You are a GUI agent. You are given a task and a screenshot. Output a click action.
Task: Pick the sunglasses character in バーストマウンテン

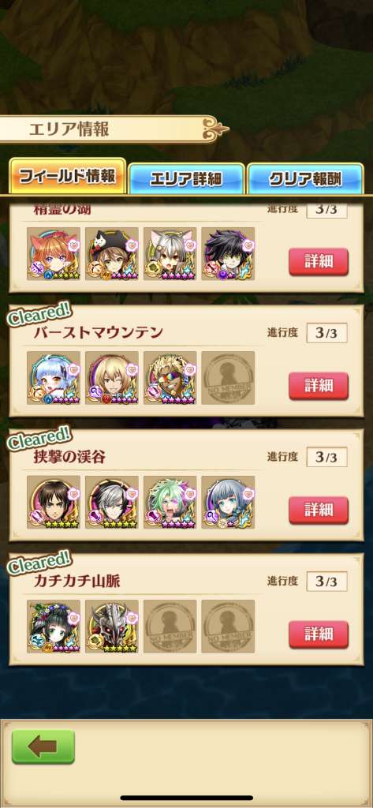coord(170,378)
